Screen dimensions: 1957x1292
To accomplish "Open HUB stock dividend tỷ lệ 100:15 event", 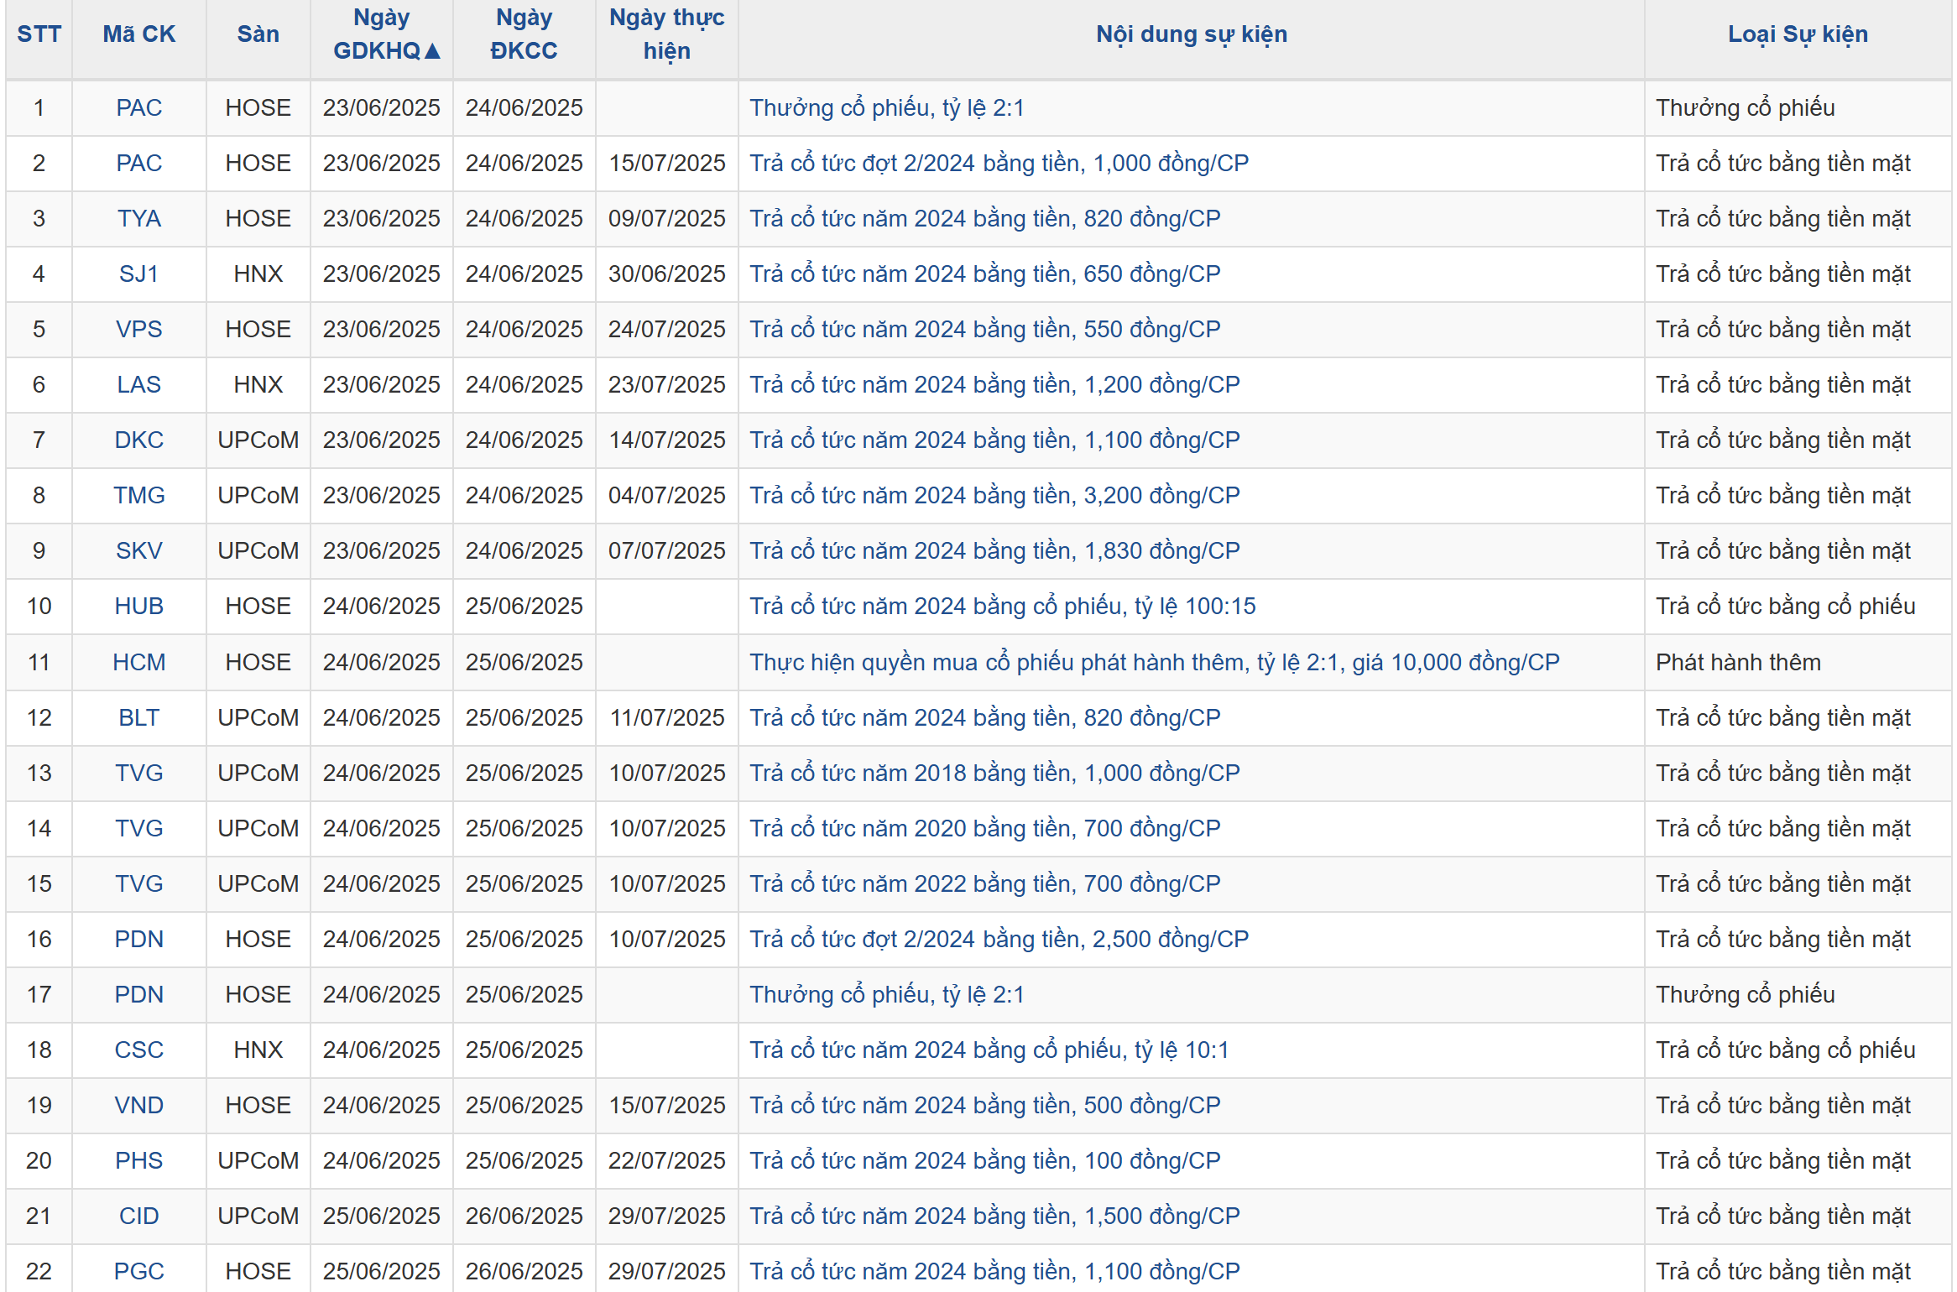I will [1003, 607].
